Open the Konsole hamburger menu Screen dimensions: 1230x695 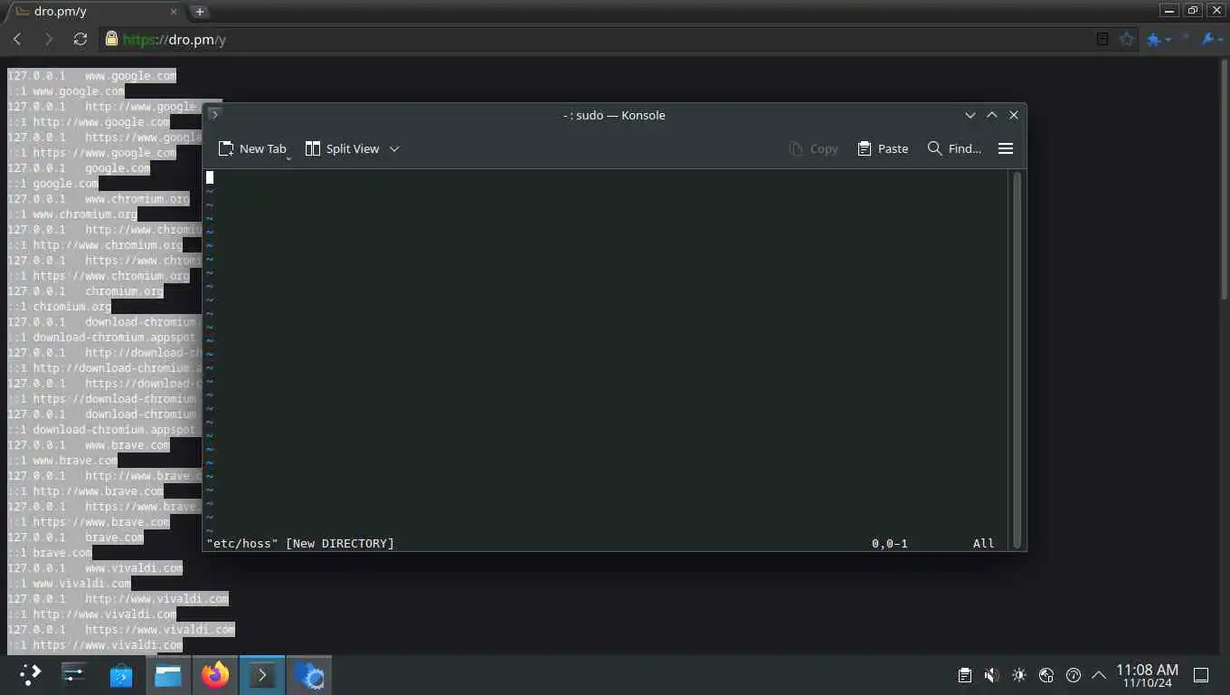click(1006, 148)
